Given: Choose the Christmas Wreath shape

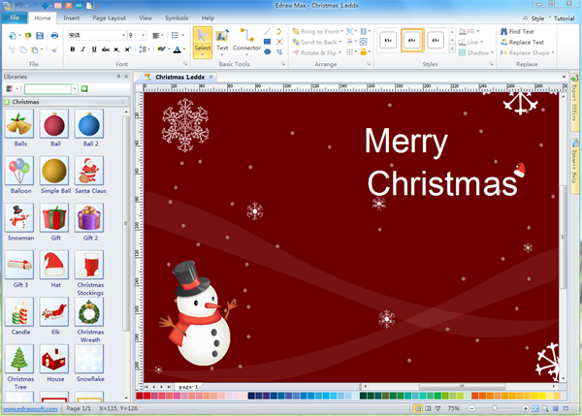Looking at the screenshot, I should 89,312.
